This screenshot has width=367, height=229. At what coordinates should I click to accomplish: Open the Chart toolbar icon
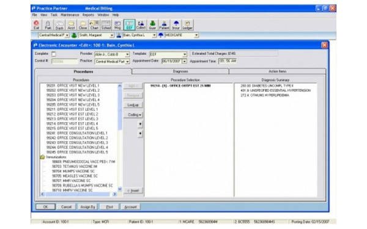pyautogui.click(x=94, y=25)
